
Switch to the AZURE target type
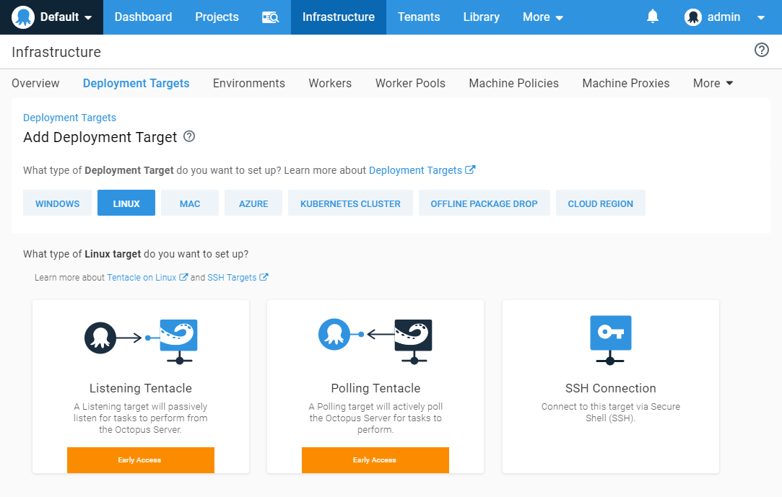click(253, 203)
